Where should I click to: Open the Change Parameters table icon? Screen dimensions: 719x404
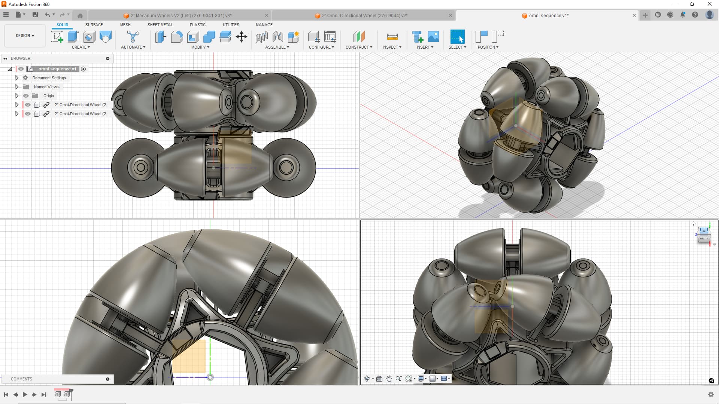[x=330, y=37]
